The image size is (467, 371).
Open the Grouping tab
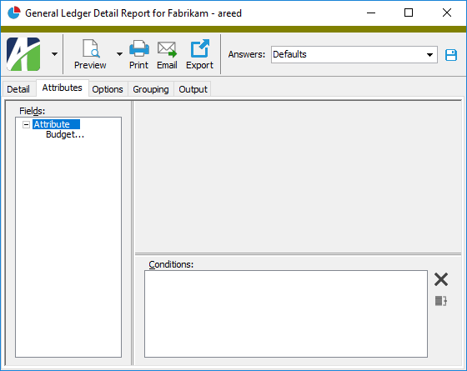(x=151, y=89)
